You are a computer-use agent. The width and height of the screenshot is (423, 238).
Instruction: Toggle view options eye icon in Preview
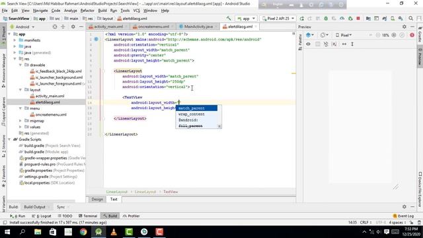tap(309, 44)
